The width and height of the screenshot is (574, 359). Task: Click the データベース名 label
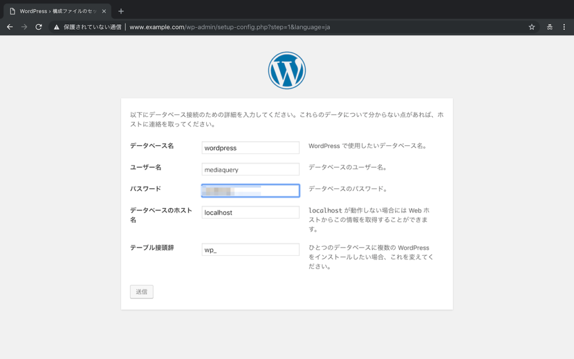pyautogui.click(x=152, y=146)
